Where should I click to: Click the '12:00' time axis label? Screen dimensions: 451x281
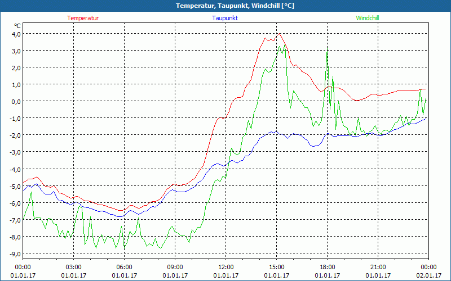[x=226, y=268]
